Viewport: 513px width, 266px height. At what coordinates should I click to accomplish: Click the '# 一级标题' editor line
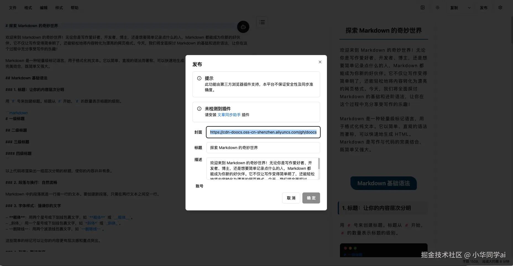(15, 119)
